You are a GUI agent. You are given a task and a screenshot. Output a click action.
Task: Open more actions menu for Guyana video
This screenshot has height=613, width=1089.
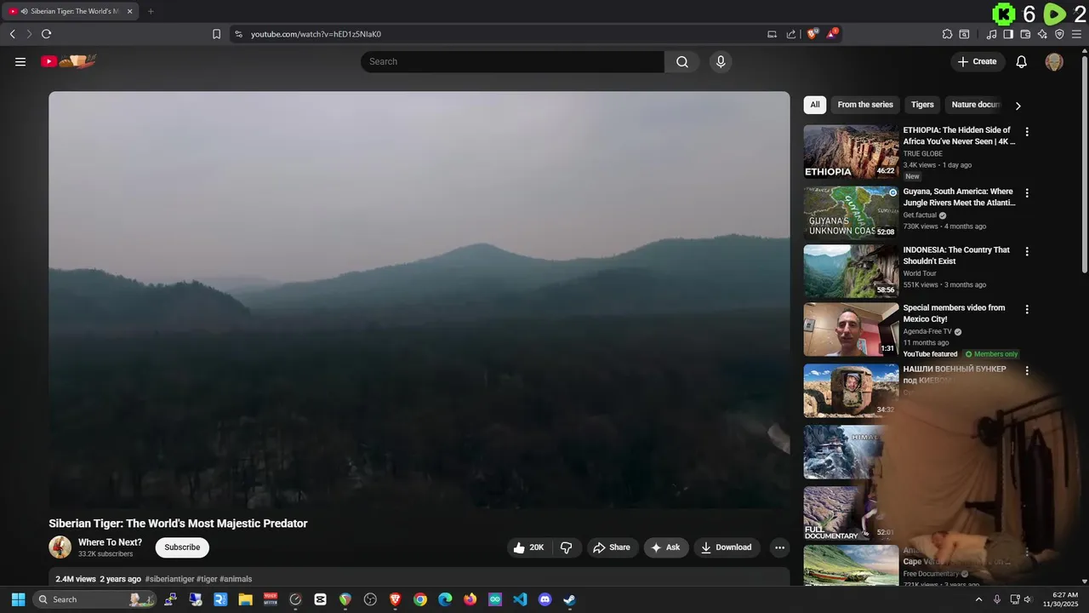click(1027, 193)
